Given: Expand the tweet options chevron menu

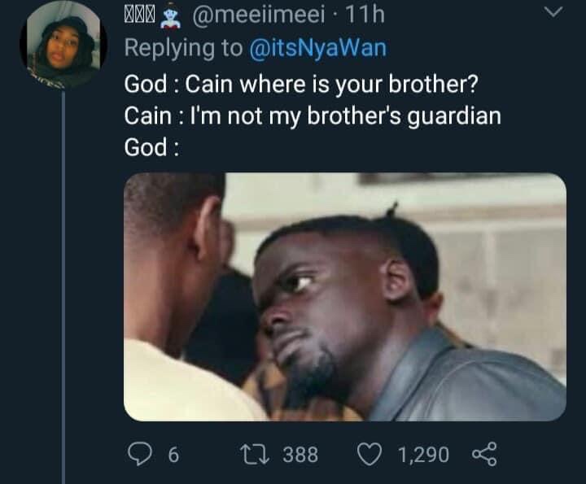Looking at the screenshot, I should point(553,12).
